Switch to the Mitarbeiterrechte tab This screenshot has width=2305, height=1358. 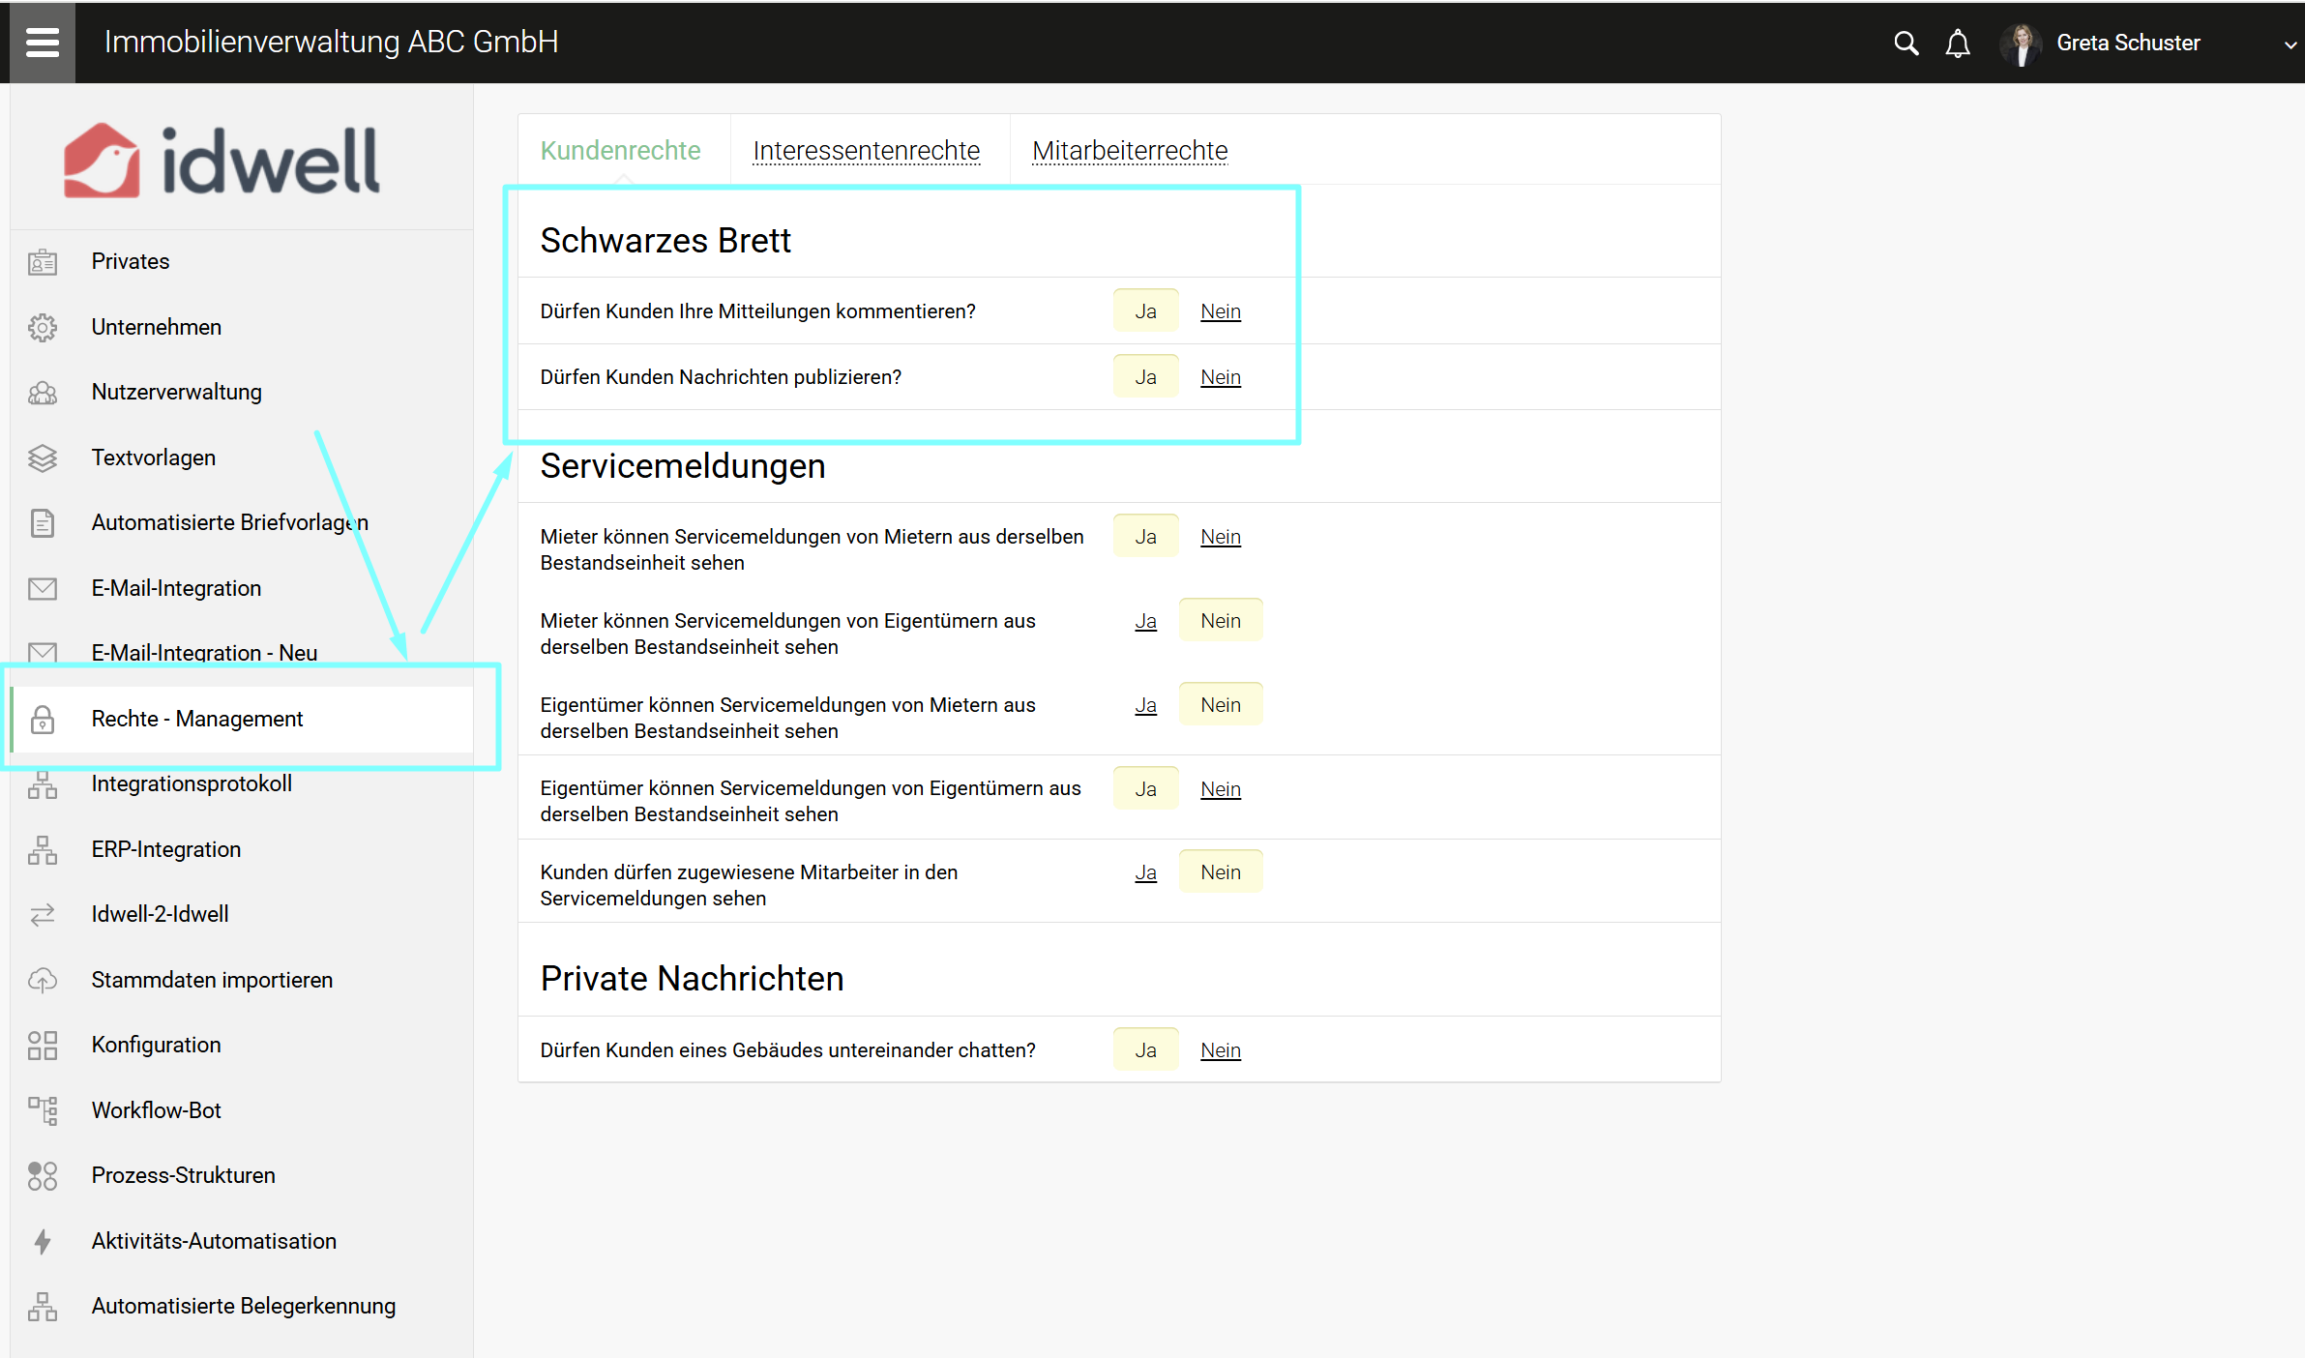(x=1129, y=151)
